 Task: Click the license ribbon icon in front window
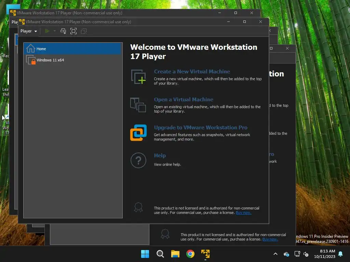pos(138,207)
